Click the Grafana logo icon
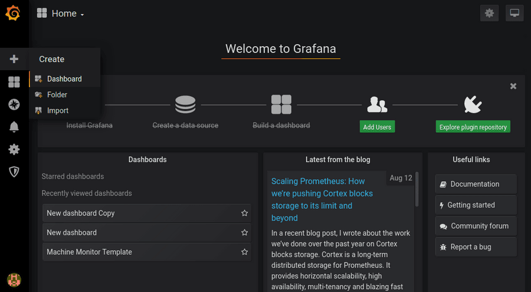Viewport: 531px width, 292px height. pos(13,13)
